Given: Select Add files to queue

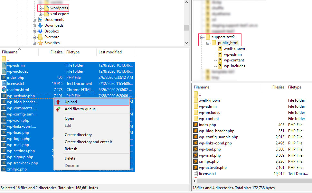Looking at the screenshot, I should pyautogui.click(x=91, y=109).
